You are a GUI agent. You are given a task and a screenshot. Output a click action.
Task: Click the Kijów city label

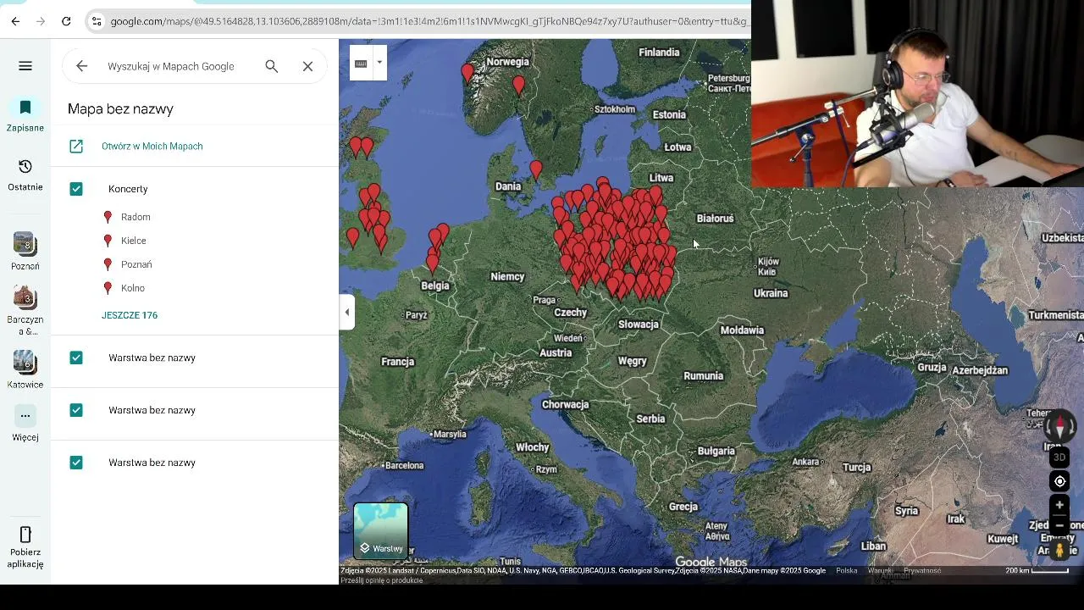click(768, 267)
